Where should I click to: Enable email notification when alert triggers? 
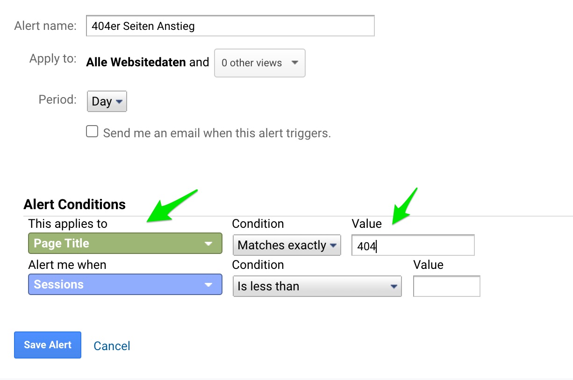[92, 132]
